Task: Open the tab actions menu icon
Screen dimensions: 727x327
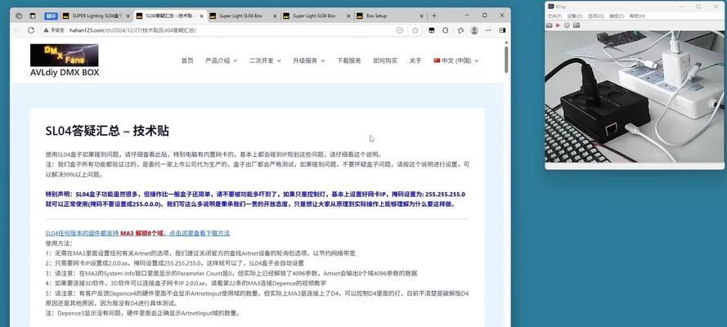Action: pyautogui.click(x=33, y=16)
